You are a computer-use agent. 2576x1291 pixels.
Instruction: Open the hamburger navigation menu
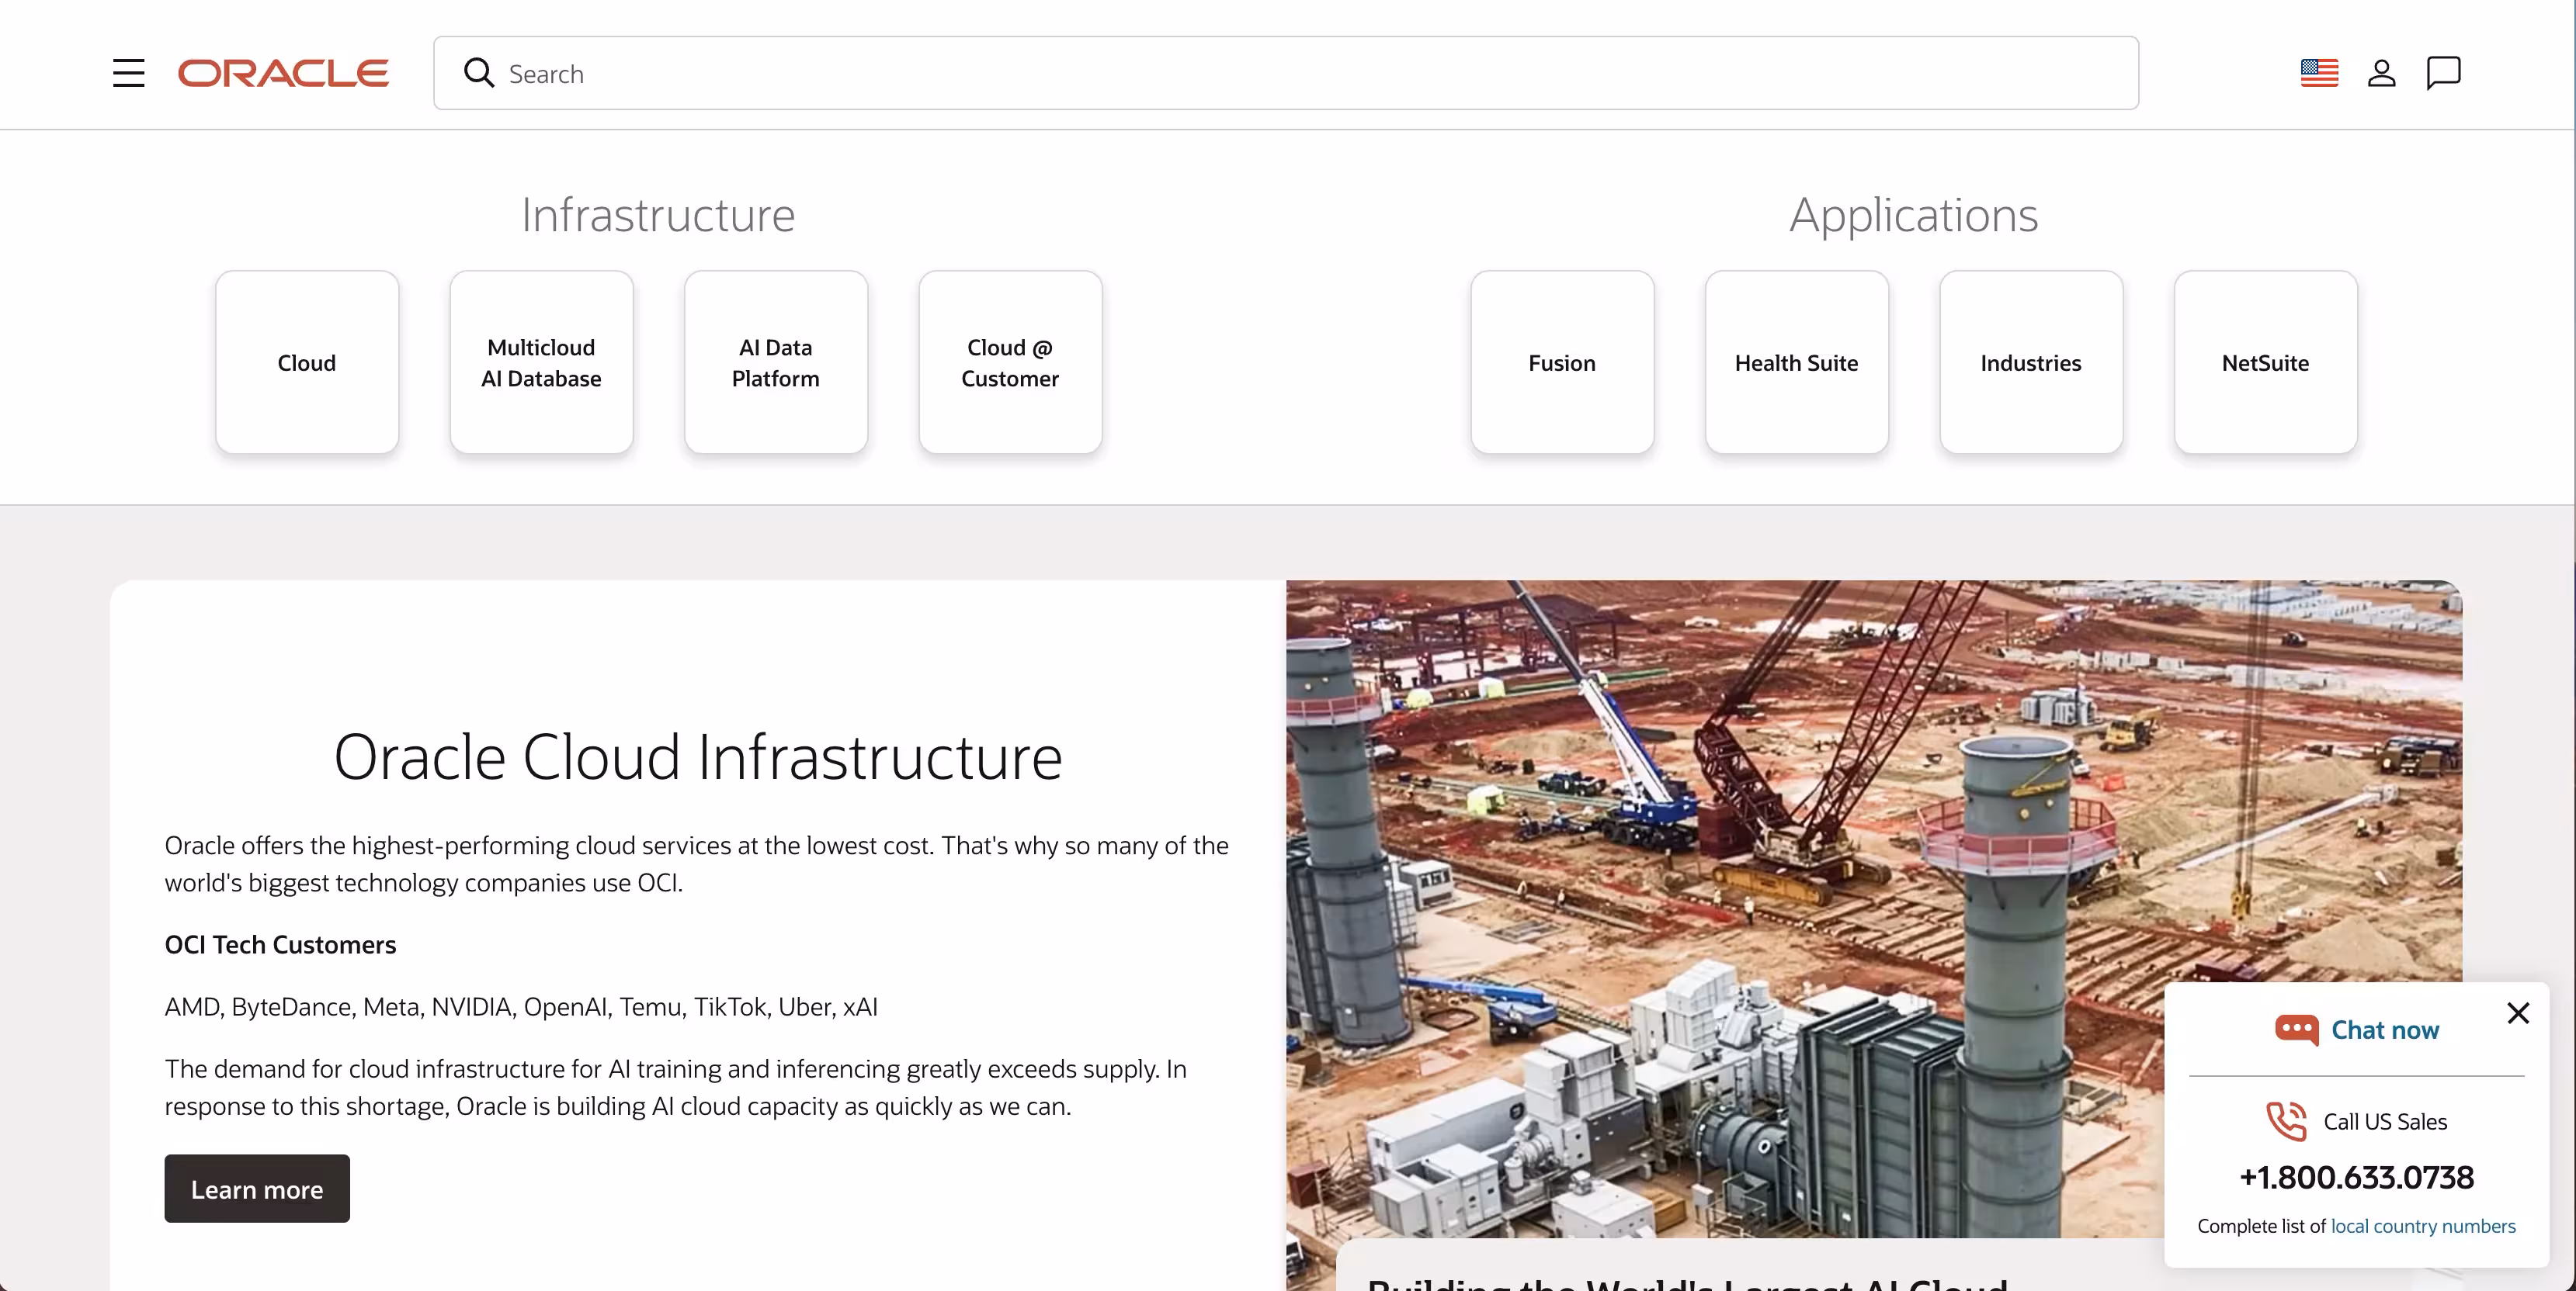tap(128, 73)
